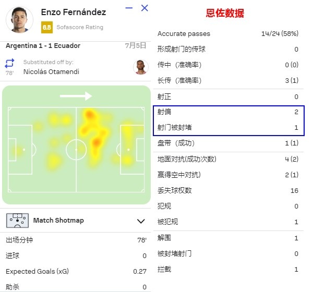313x292 pixels.
Task: Expand the Match Shotmap chevron
Action: tap(141, 221)
